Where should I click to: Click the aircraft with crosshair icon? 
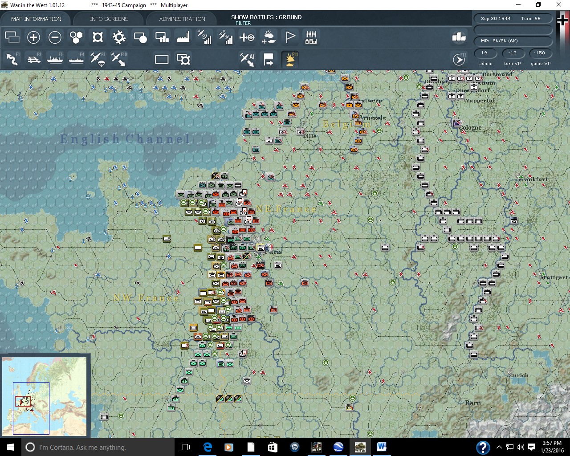coord(247,37)
